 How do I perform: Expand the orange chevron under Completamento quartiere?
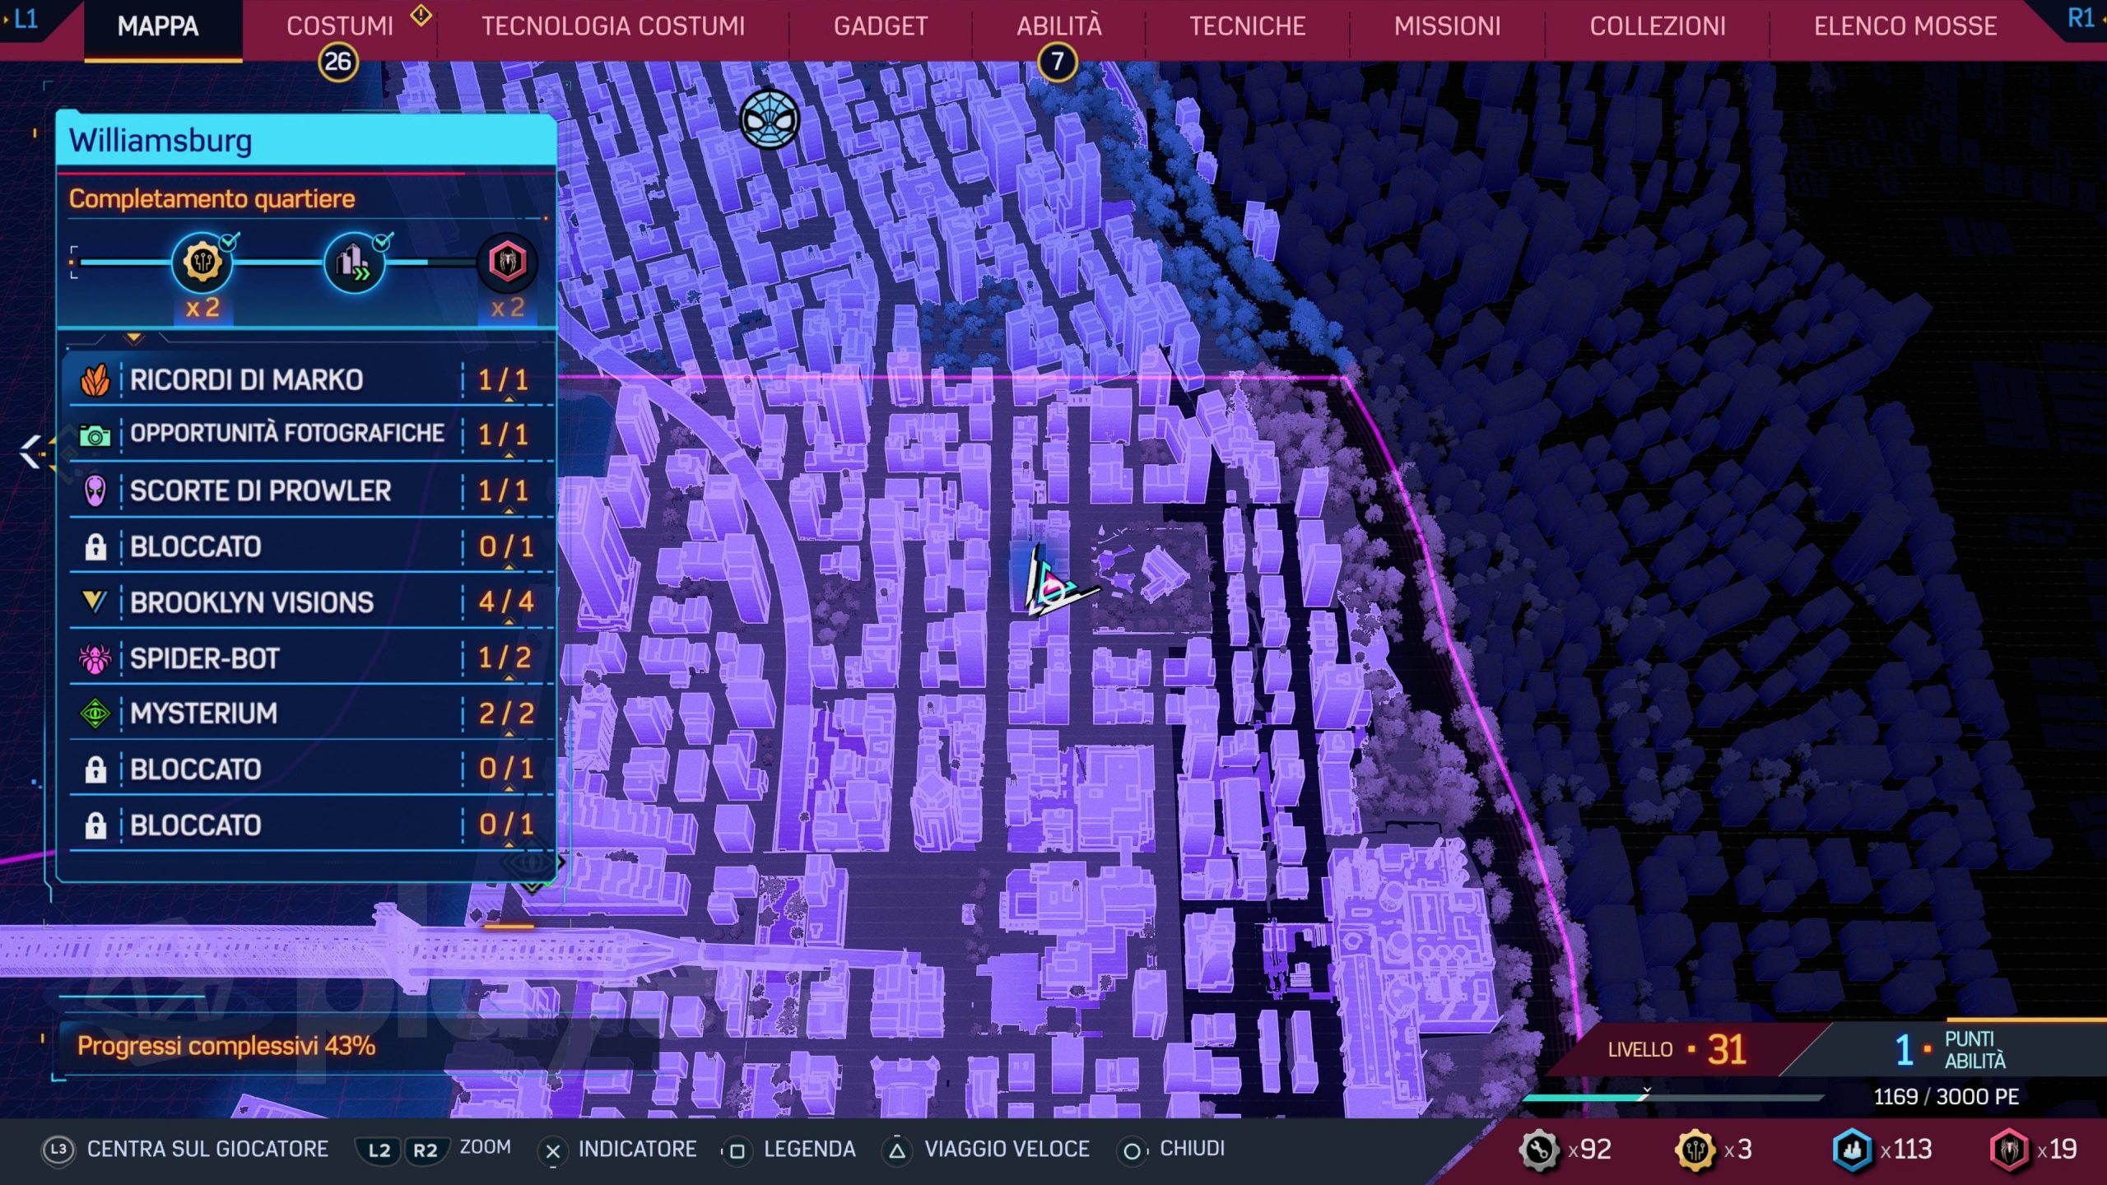click(134, 337)
